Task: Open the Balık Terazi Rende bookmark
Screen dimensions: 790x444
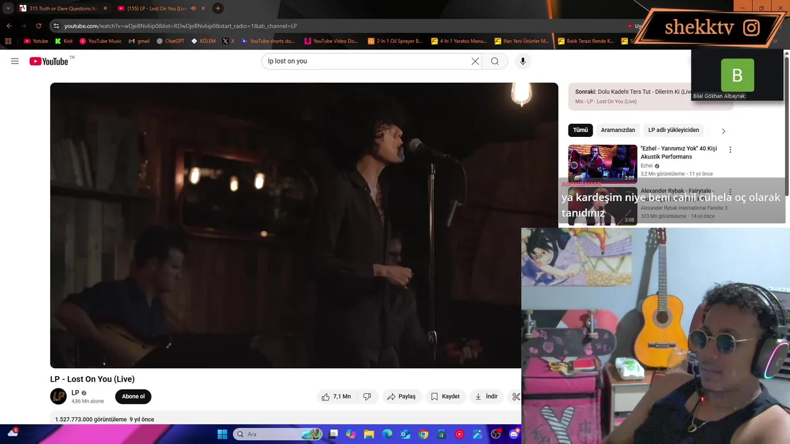Action: click(x=586, y=41)
